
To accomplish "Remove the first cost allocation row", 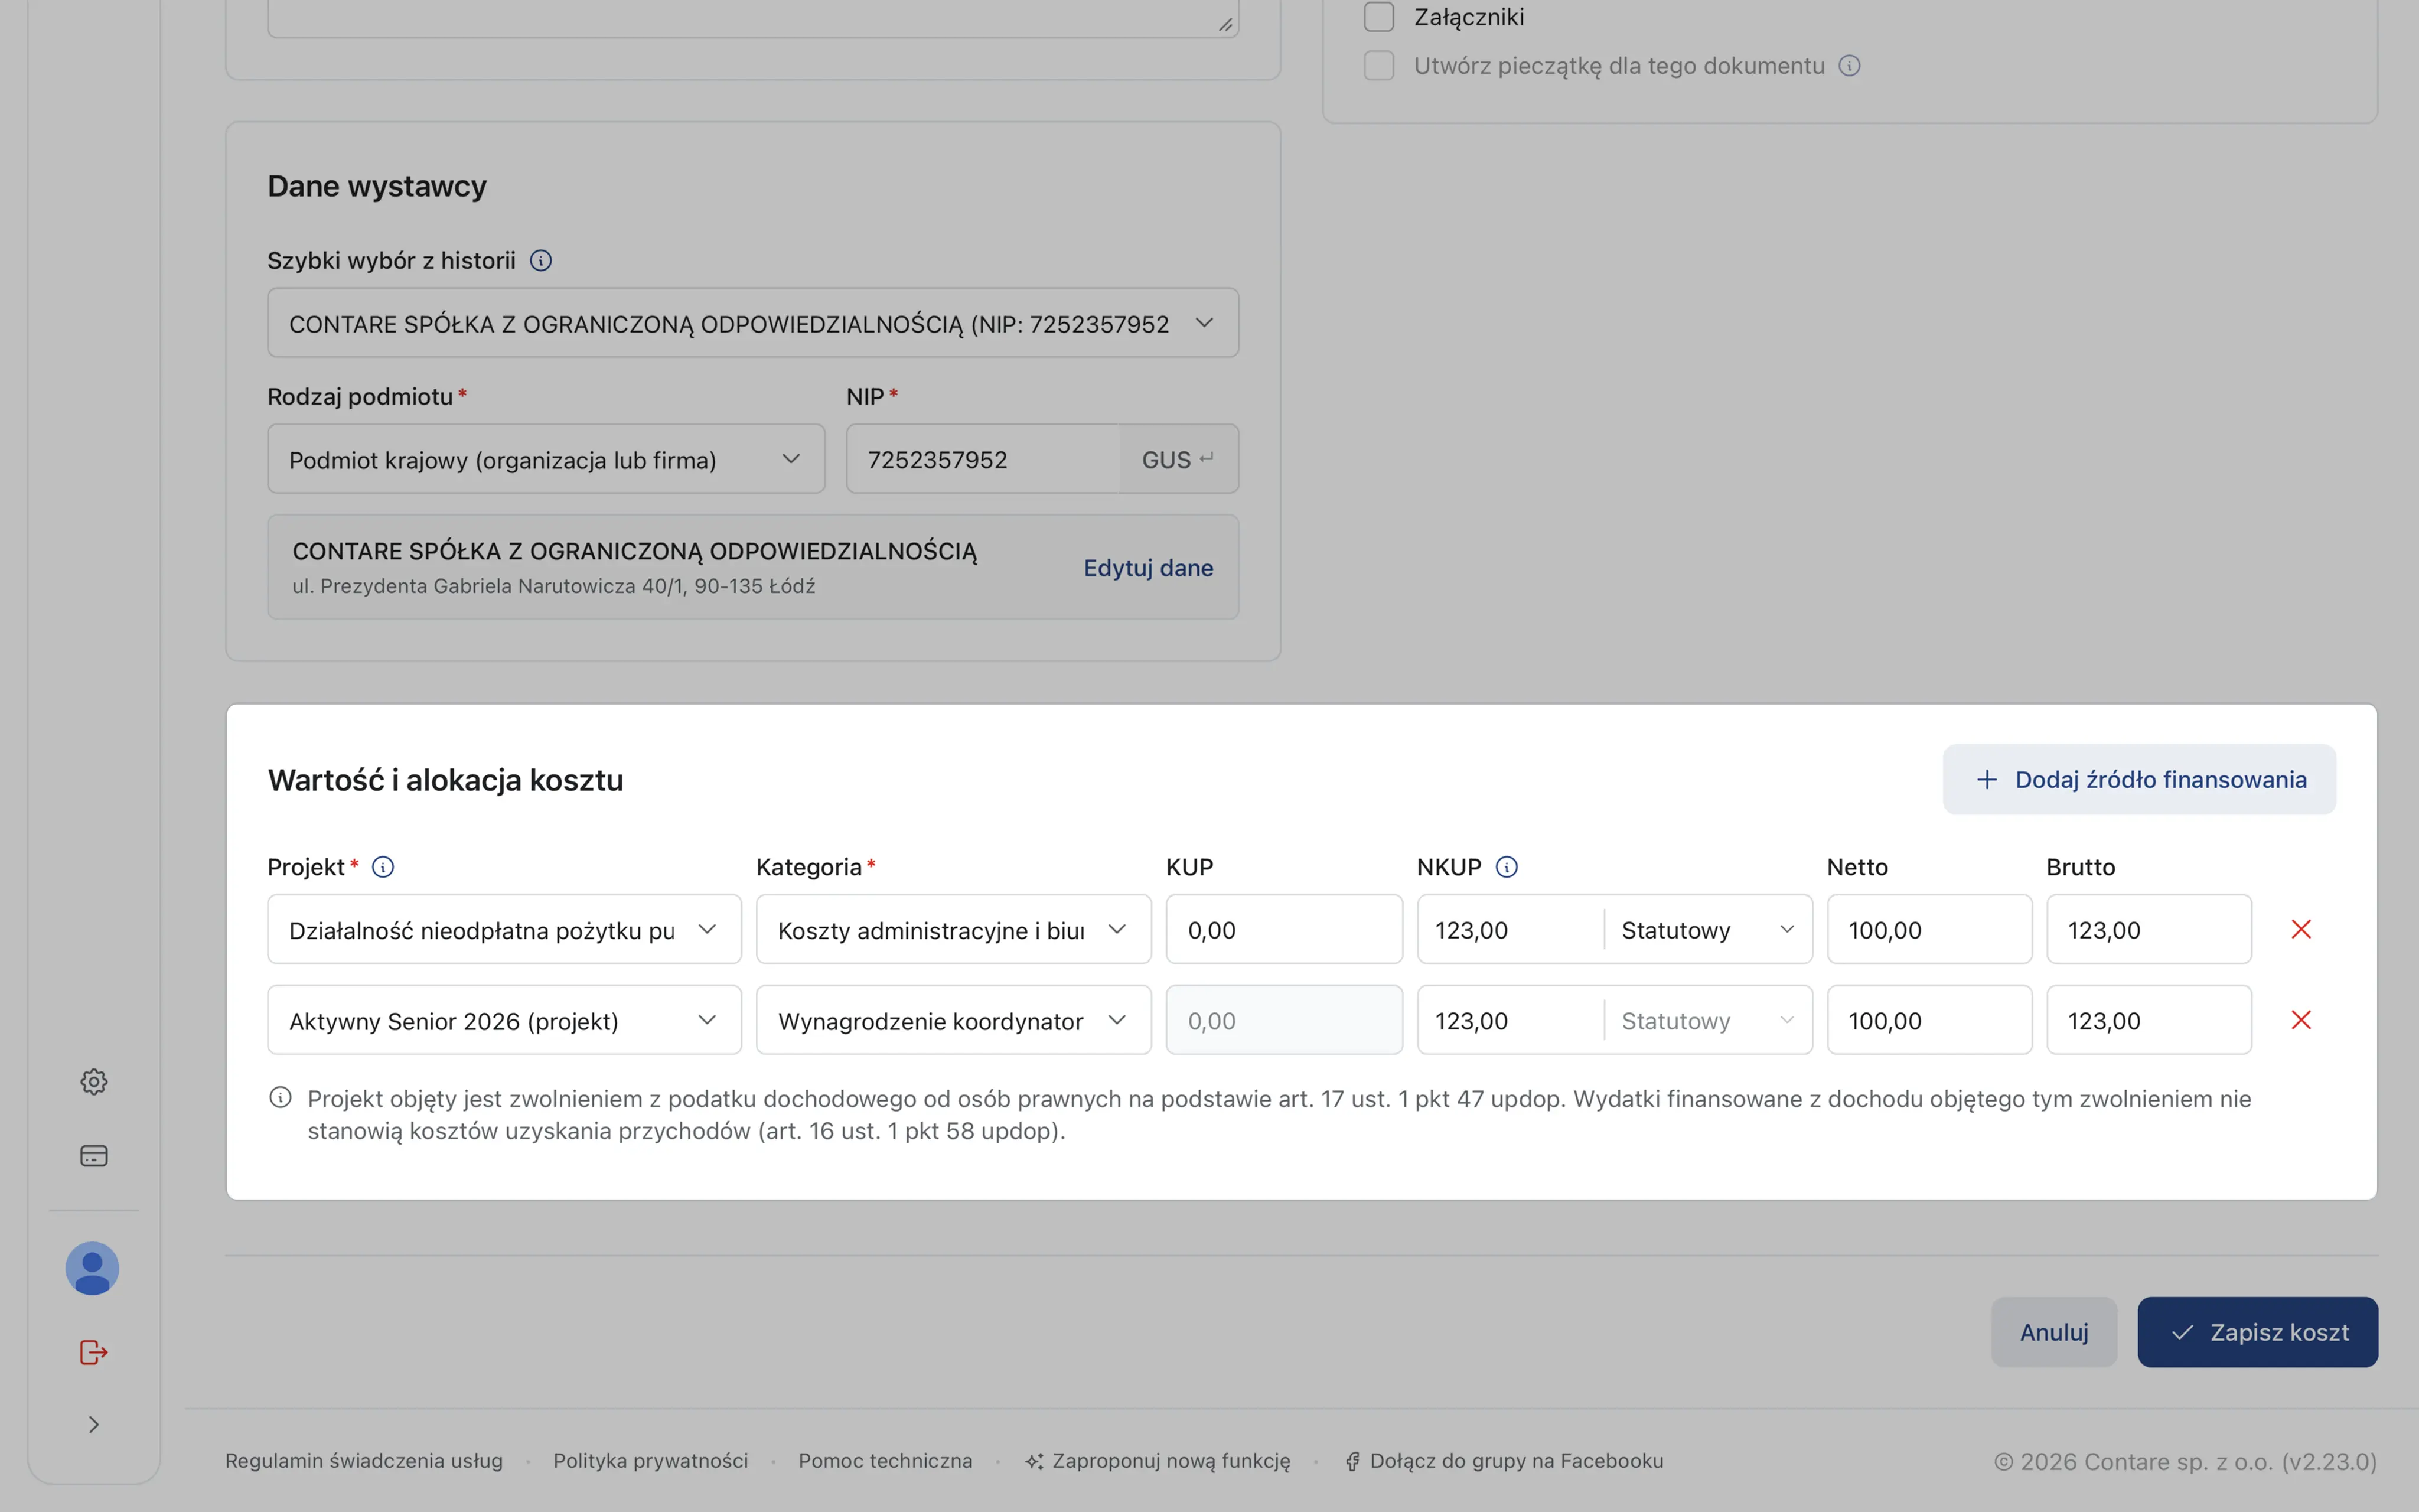I will coord(2300,929).
